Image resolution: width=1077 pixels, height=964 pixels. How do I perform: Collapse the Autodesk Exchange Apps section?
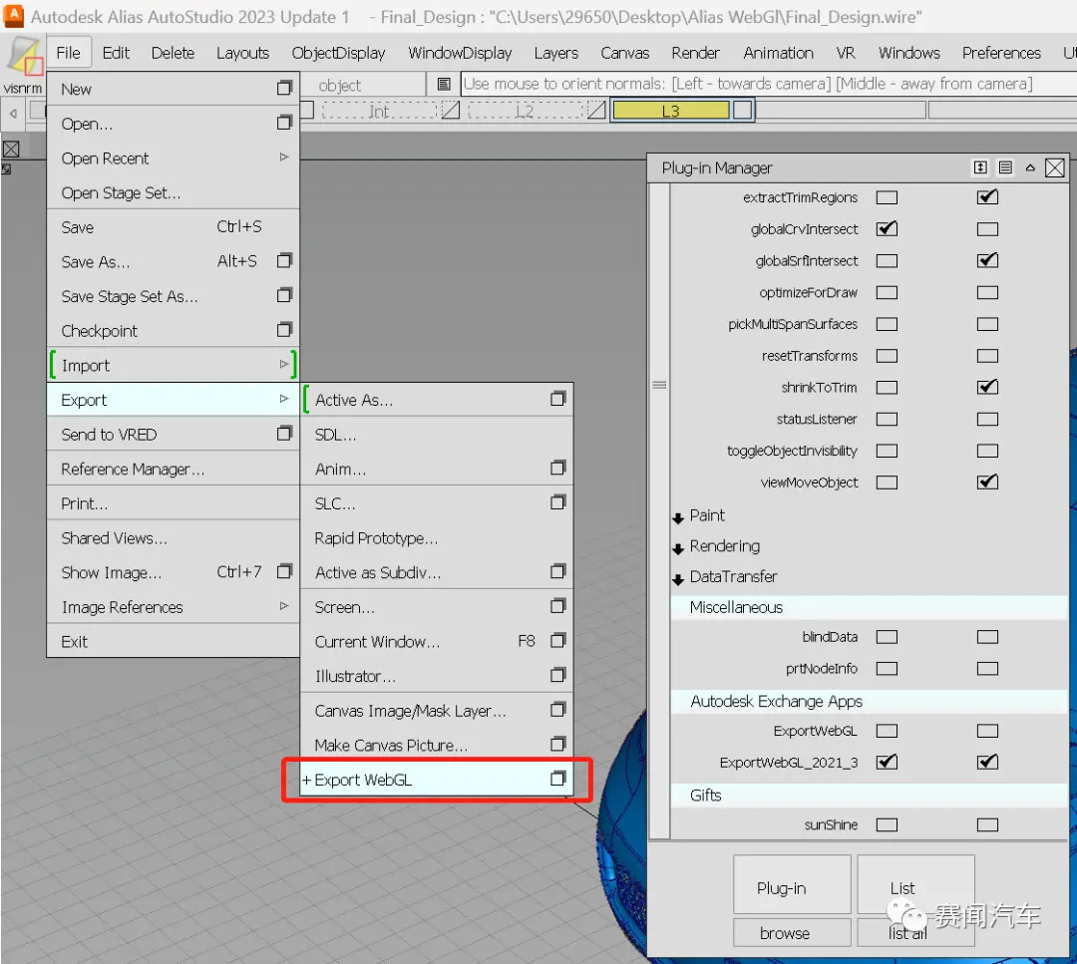point(869,701)
